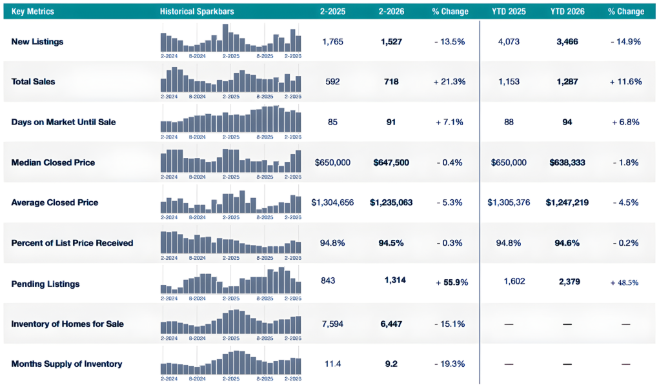Select the 2-2026 column header
Screen dimensions: 659x392
pos(391,12)
